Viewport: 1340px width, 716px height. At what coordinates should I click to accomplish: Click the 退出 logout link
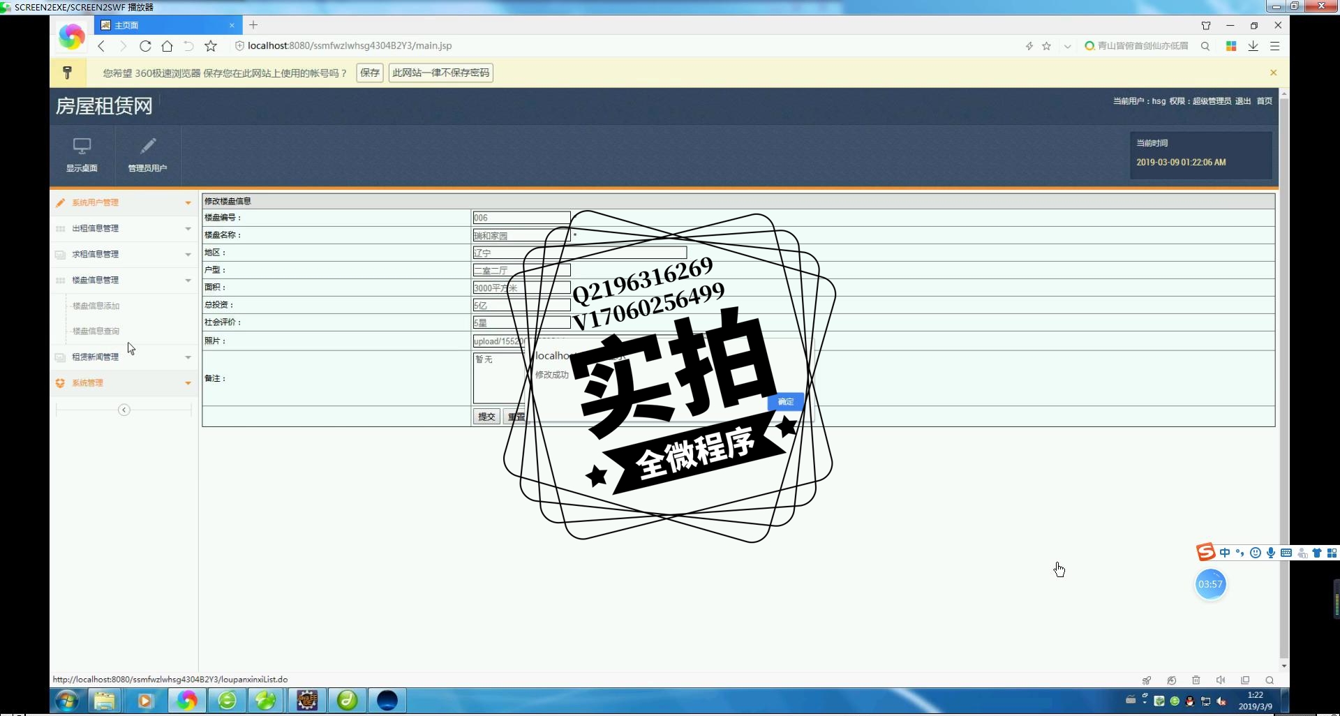1243,101
